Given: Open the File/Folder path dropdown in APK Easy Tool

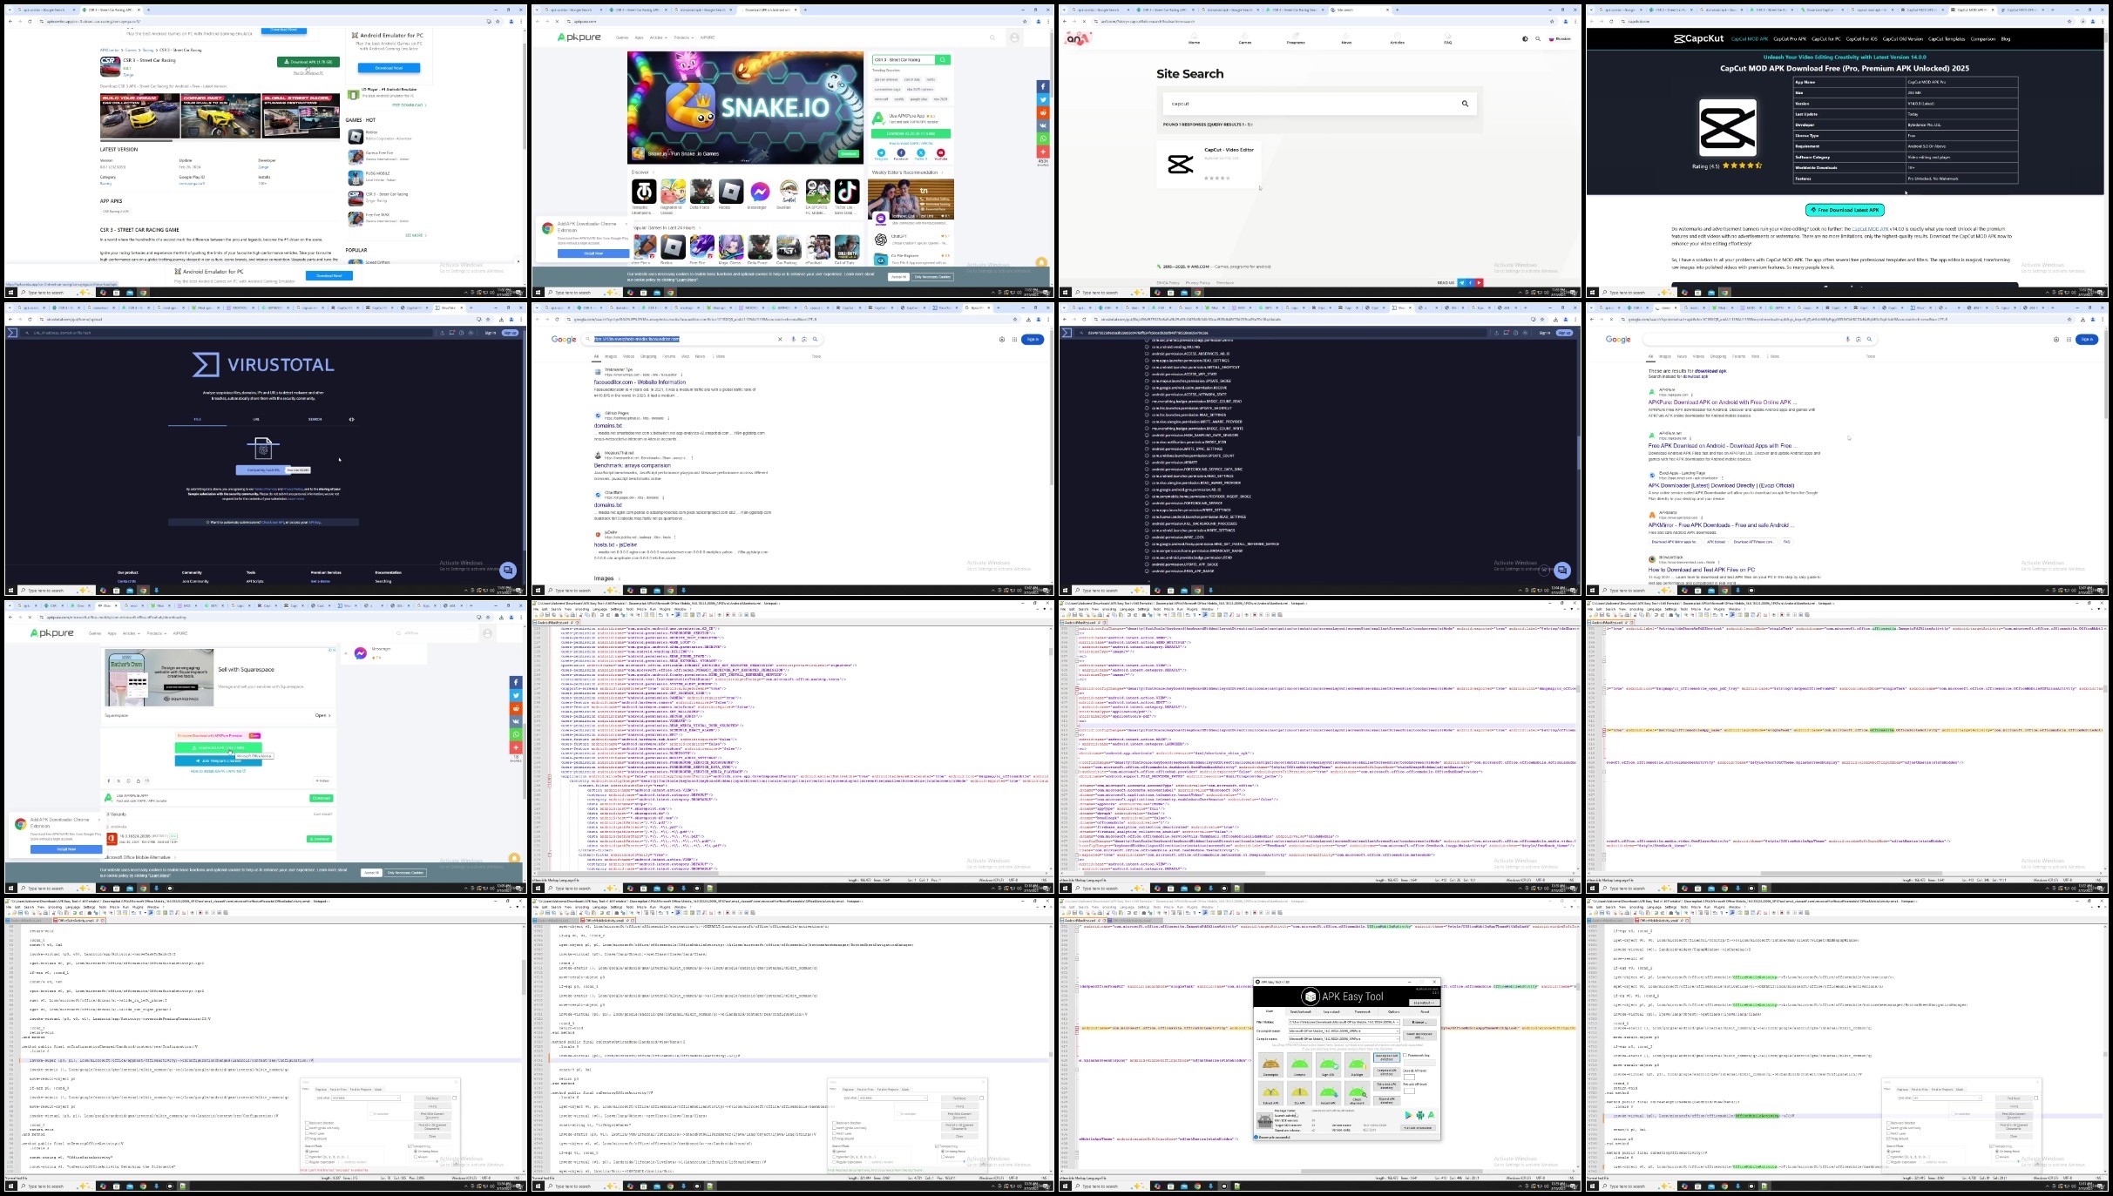Looking at the screenshot, I should pos(1398,1022).
